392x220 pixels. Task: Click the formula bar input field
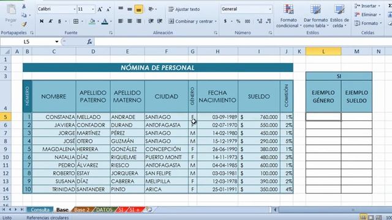[243, 42]
